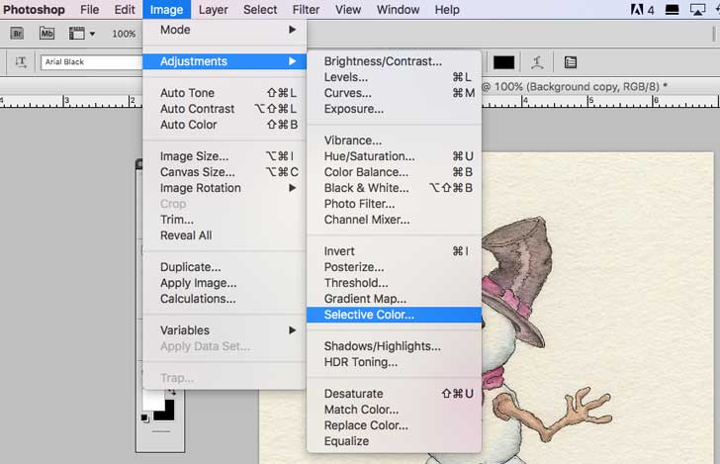Expand the Mode submenu
720x464 pixels.
[x=225, y=30]
